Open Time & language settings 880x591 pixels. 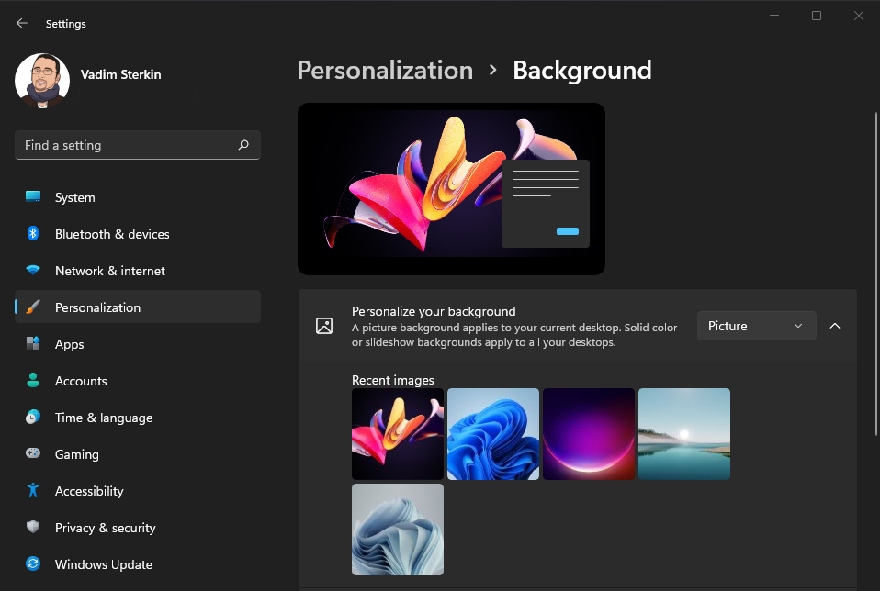pos(138,418)
